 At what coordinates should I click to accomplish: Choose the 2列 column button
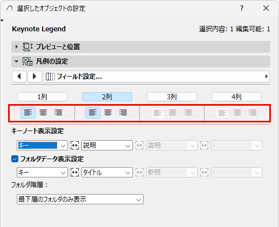point(107,97)
